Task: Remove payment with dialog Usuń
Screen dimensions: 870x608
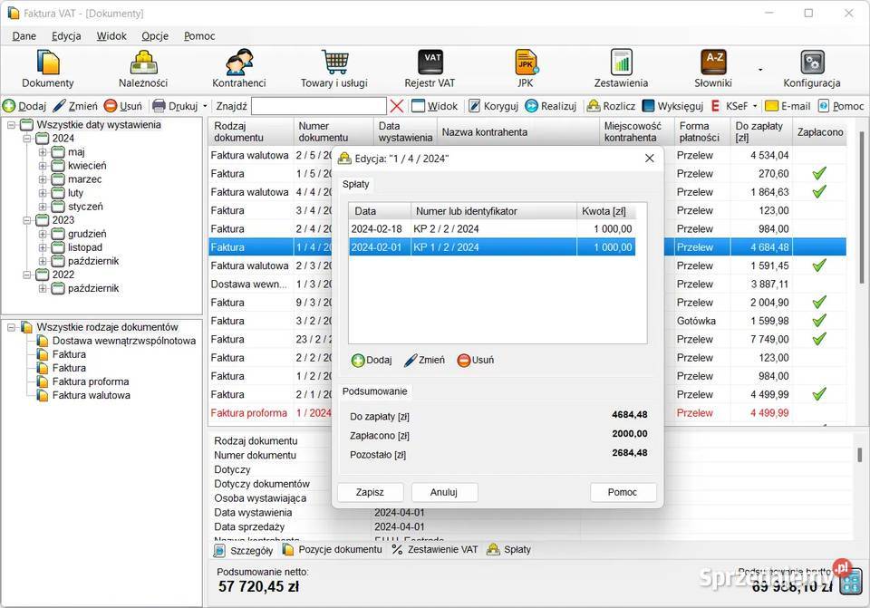Action: coord(476,360)
